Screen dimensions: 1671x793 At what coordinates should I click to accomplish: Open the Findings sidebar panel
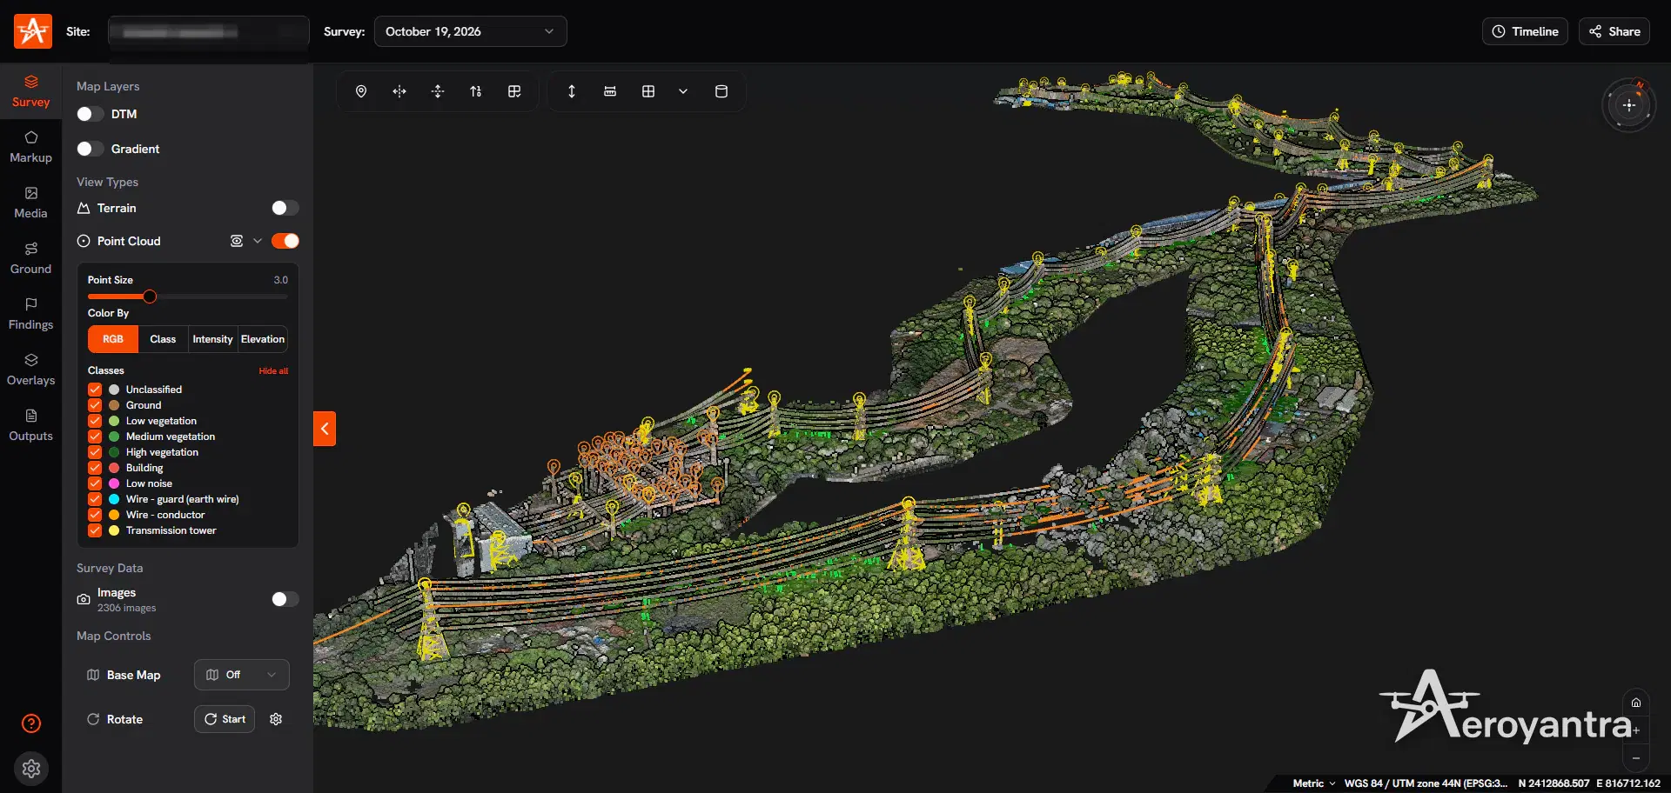30,314
